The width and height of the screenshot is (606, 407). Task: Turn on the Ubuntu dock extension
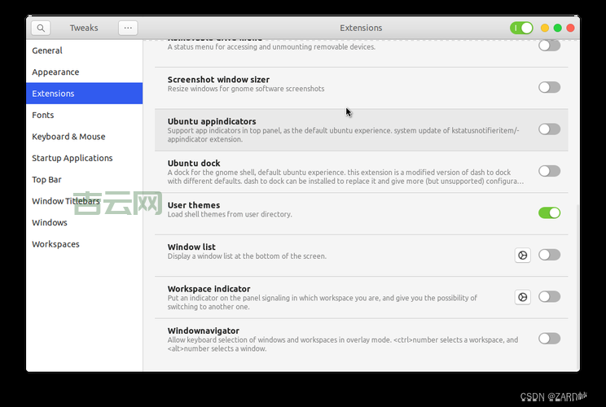pos(549,171)
